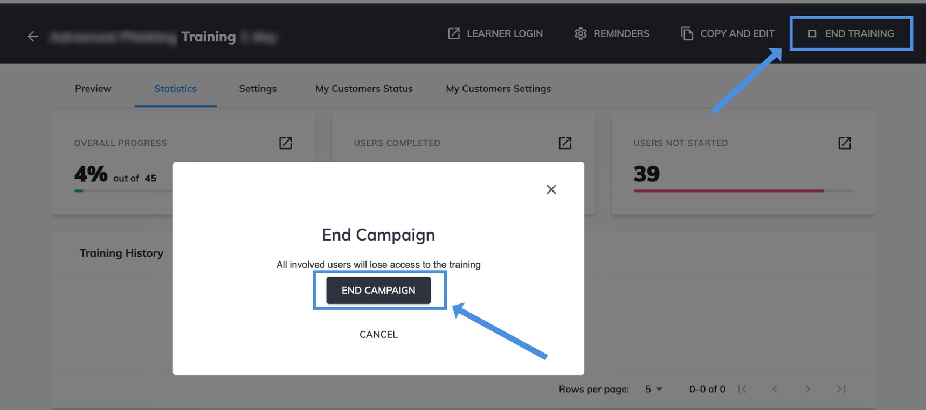The height and width of the screenshot is (410, 926).
Task: Click the back arrow to leave training page
Action: pyautogui.click(x=32, y=36)
